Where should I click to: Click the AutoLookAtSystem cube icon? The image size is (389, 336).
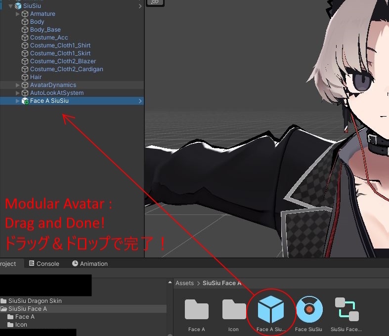25,93
